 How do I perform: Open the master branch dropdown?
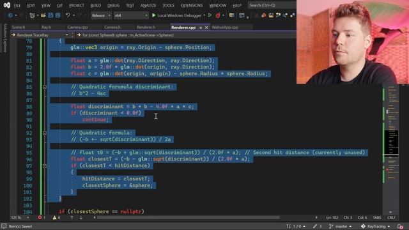[340, 226]
